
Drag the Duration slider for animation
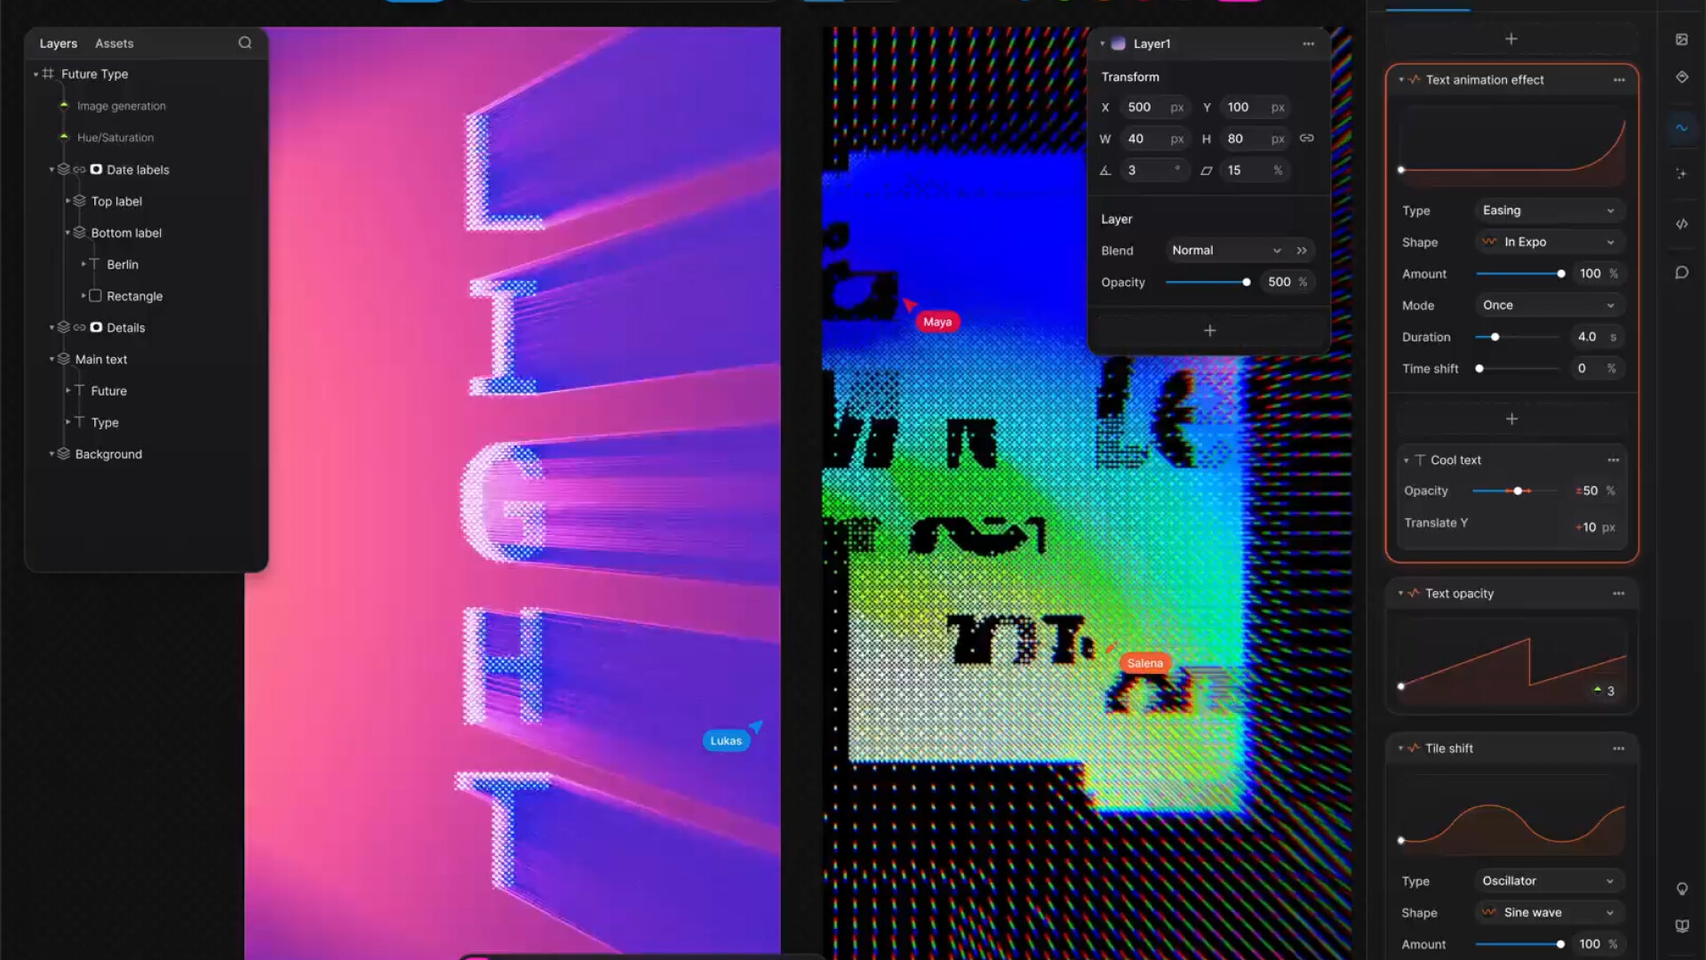pos(1494,336)
